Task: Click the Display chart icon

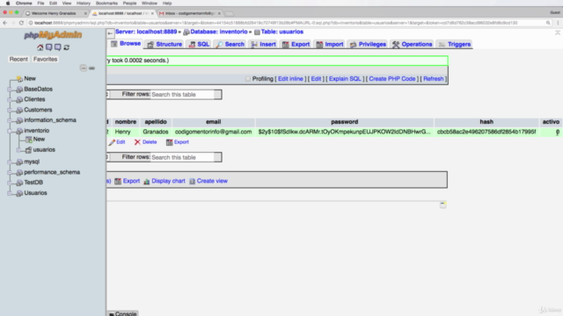Action: tap(147, 182)
